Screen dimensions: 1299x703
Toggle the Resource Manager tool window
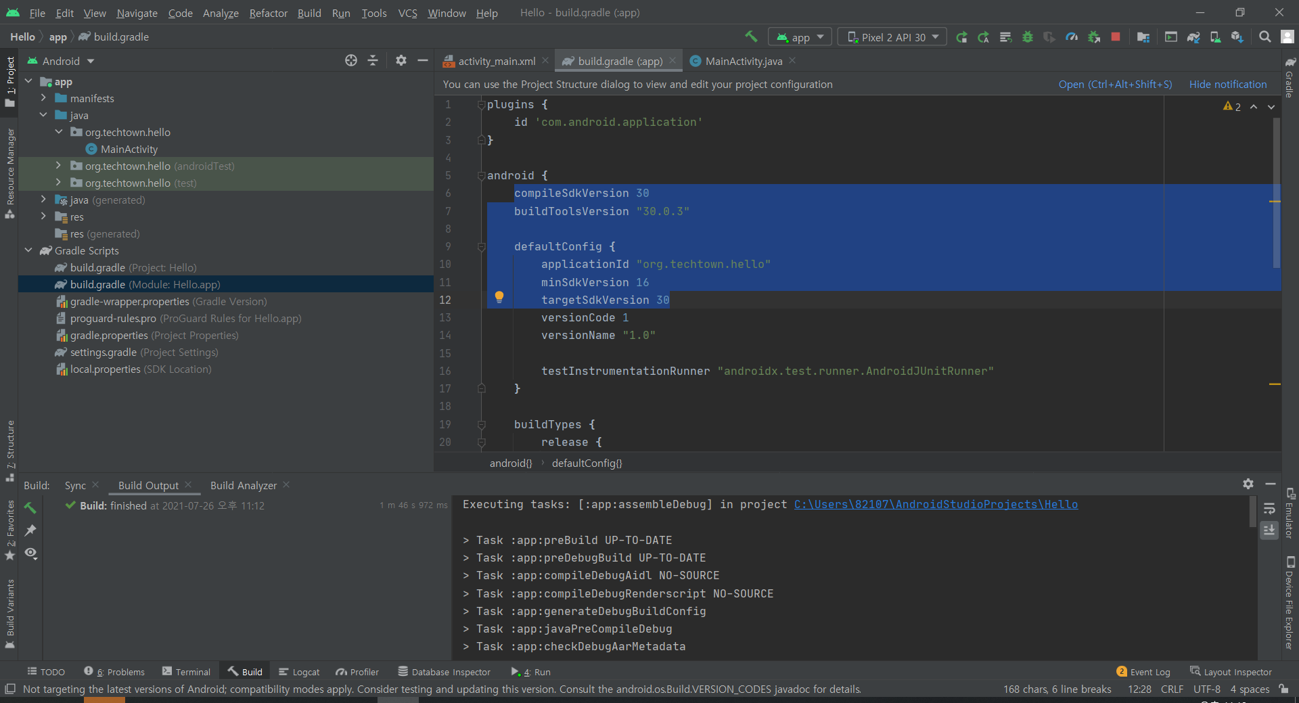click(x=9, y=173)
